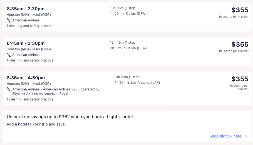The height and width of the screenshot is (145, 253).
Task: Click the 4h 20m in Los Angeles layover
Action: (137, 83)
